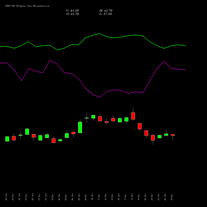Click the '03 Dec' date axis label
Image resolution: width=207 pixels, height=207 pixels.
66,197
